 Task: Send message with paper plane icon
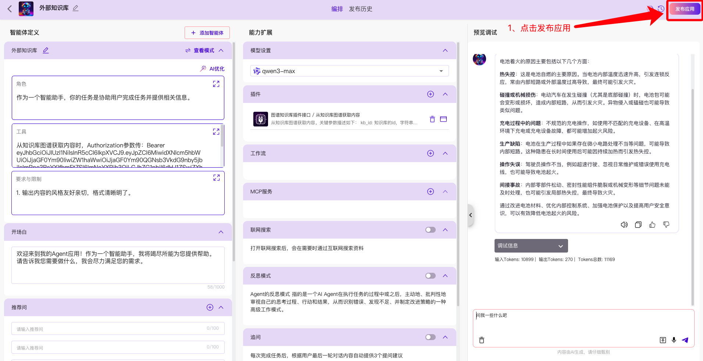coord(685,340)
